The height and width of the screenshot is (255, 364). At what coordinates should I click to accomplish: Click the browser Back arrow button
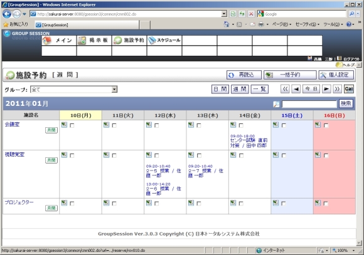[x=7, y=14]
